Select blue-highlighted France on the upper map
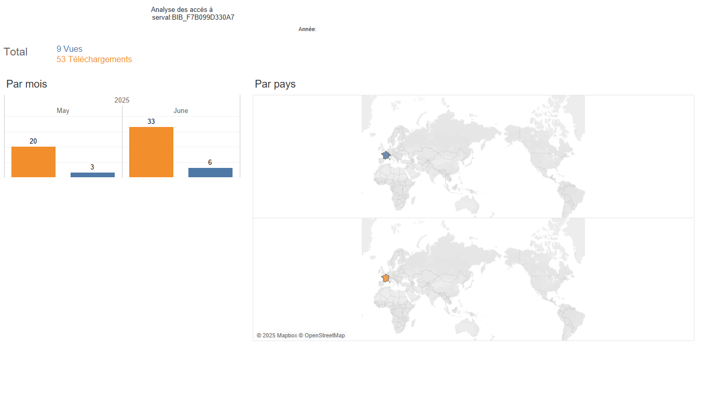This screenshot has height=398, width=709. pos(386,155)
